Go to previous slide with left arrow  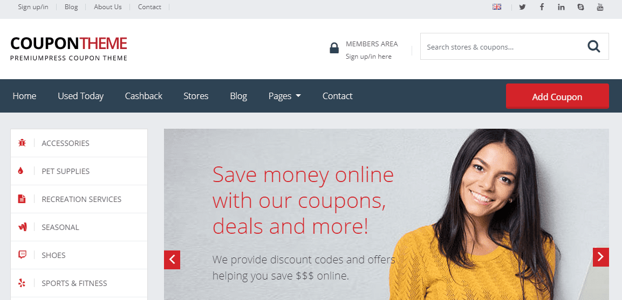click(x=172, y=260)
